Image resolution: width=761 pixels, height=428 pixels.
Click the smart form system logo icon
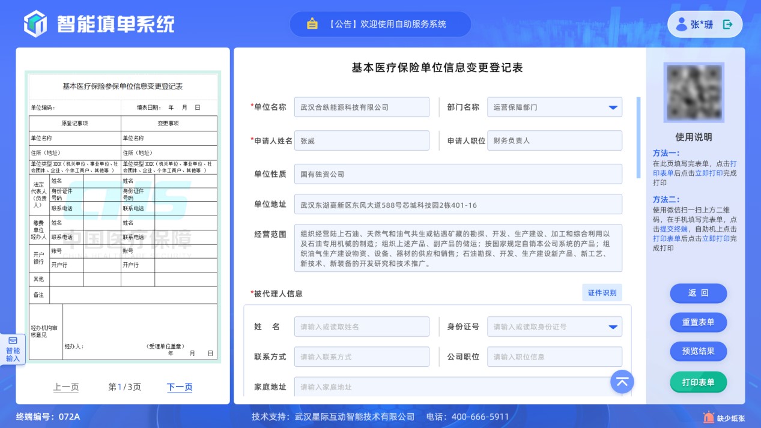pos(35,24)
